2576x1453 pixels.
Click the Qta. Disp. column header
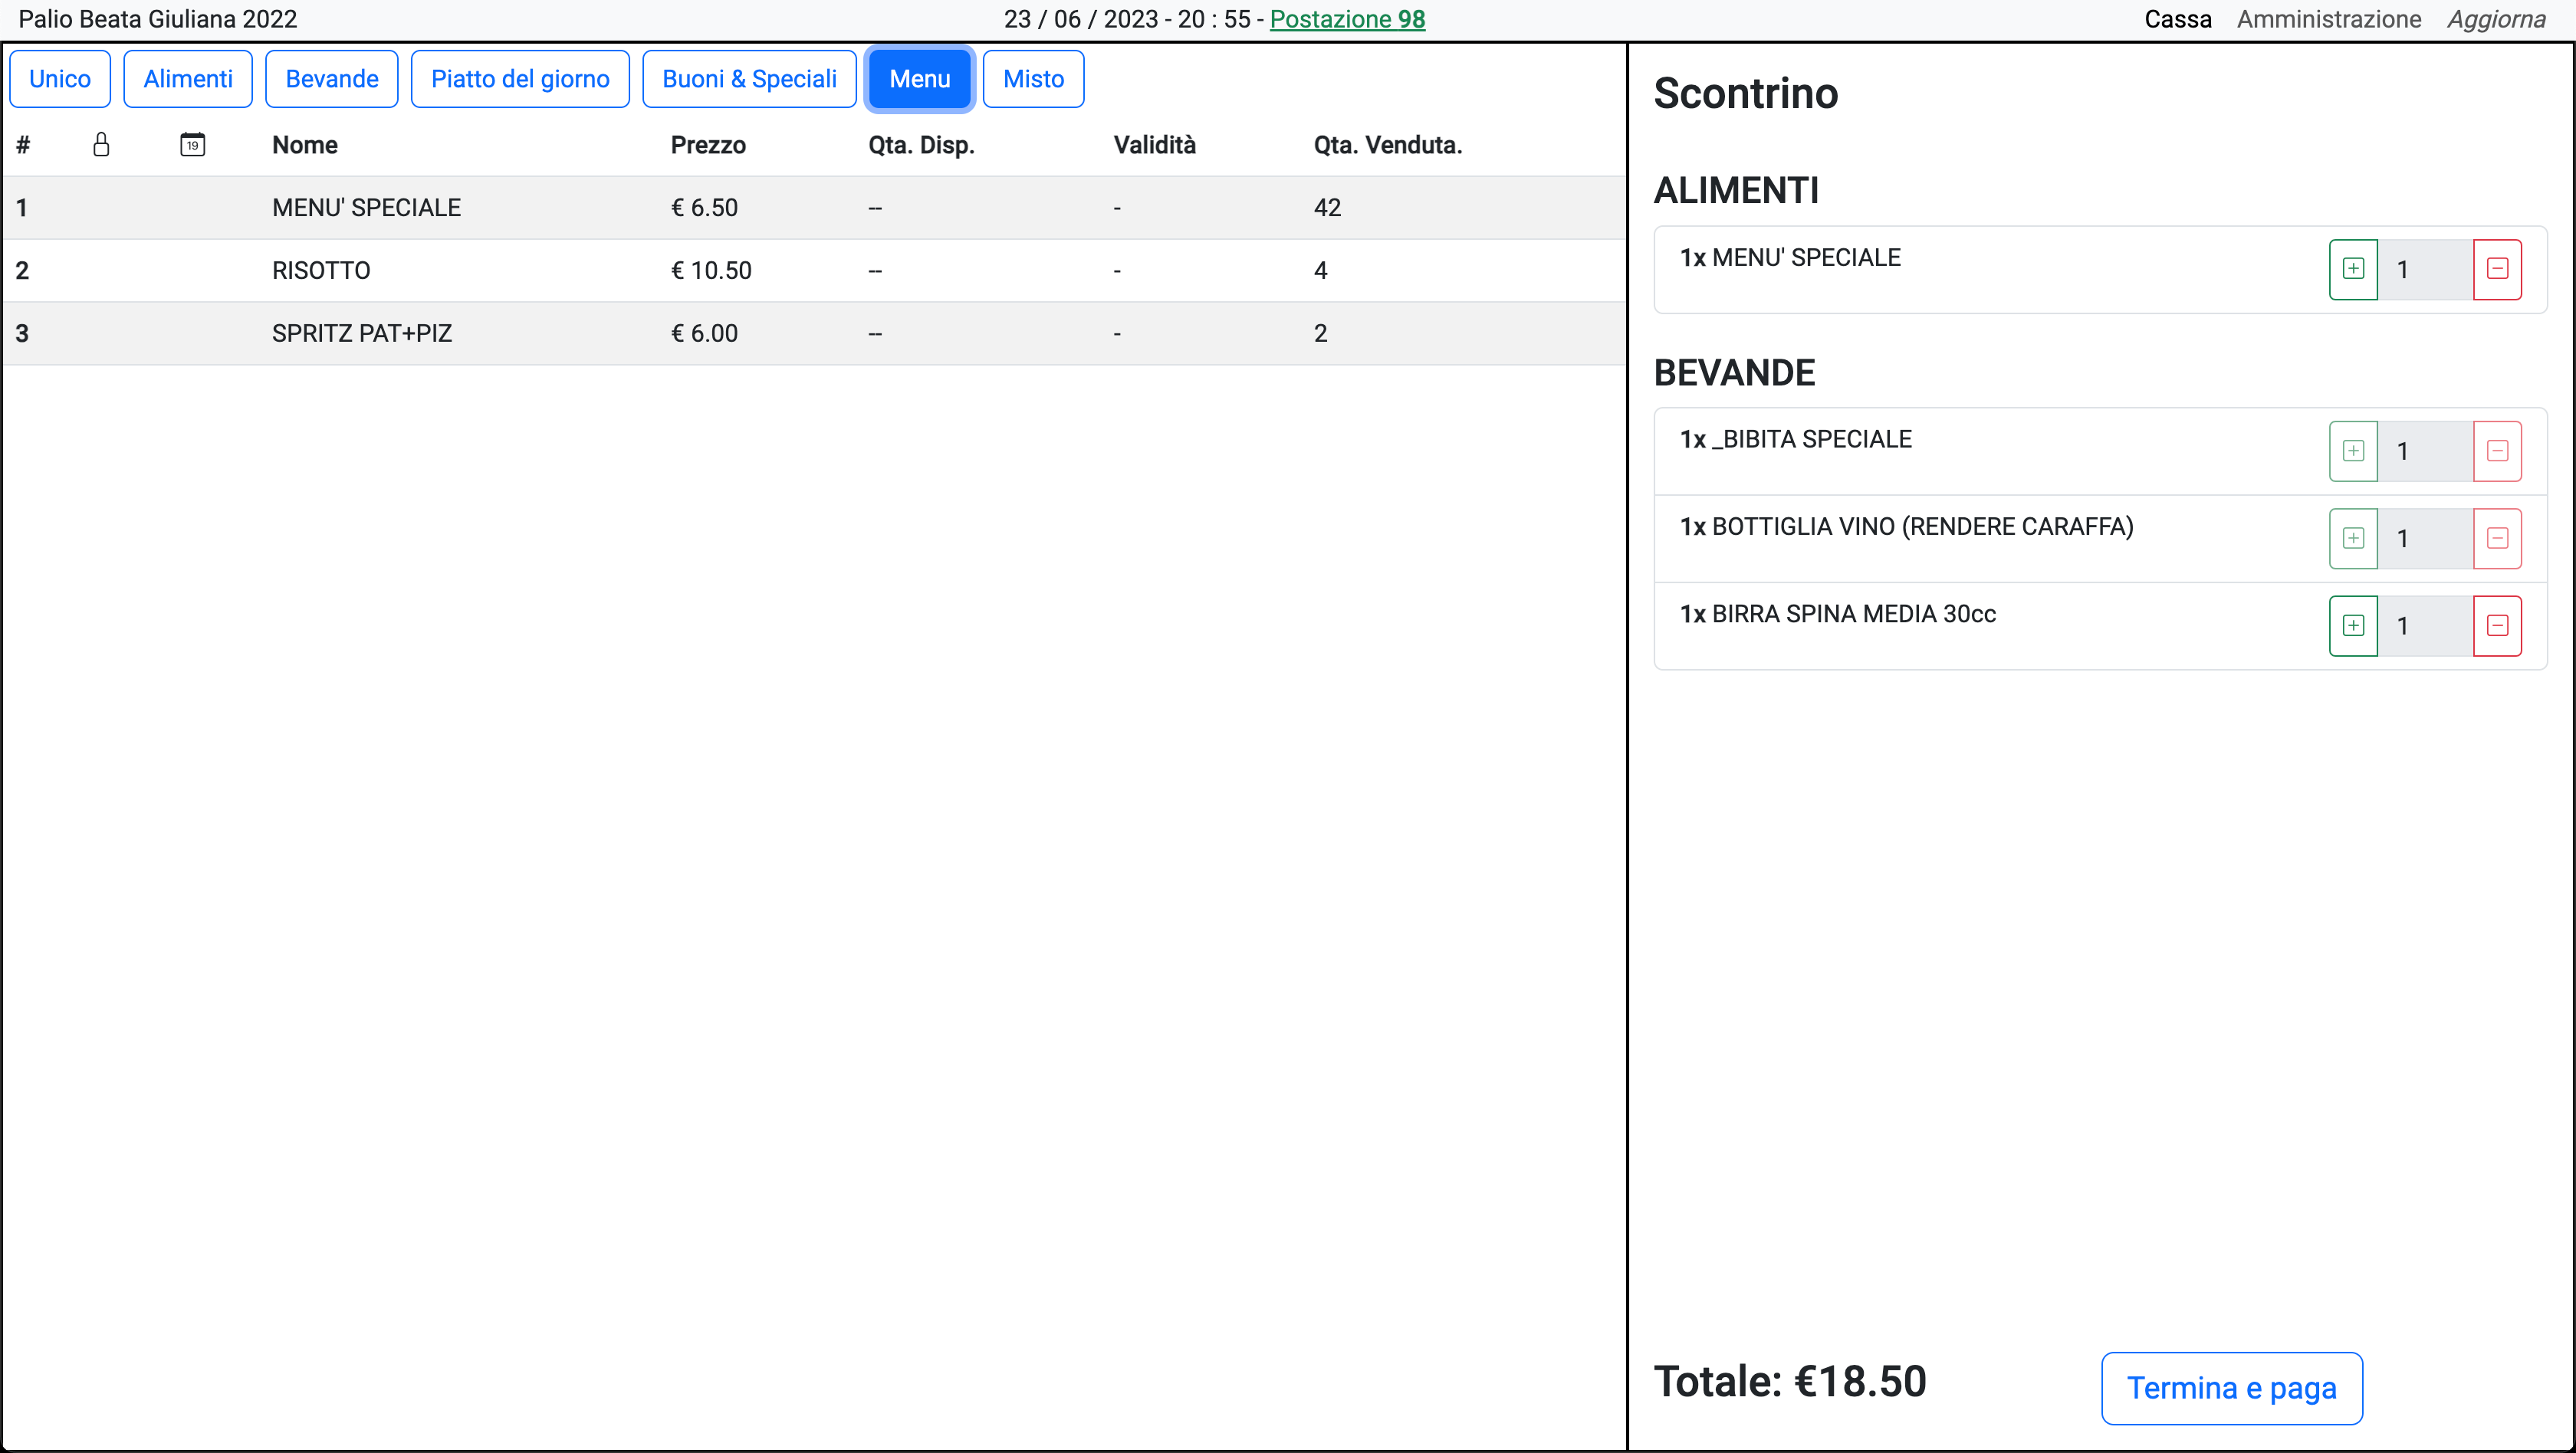pyautogui.click(x=921, y=145)
